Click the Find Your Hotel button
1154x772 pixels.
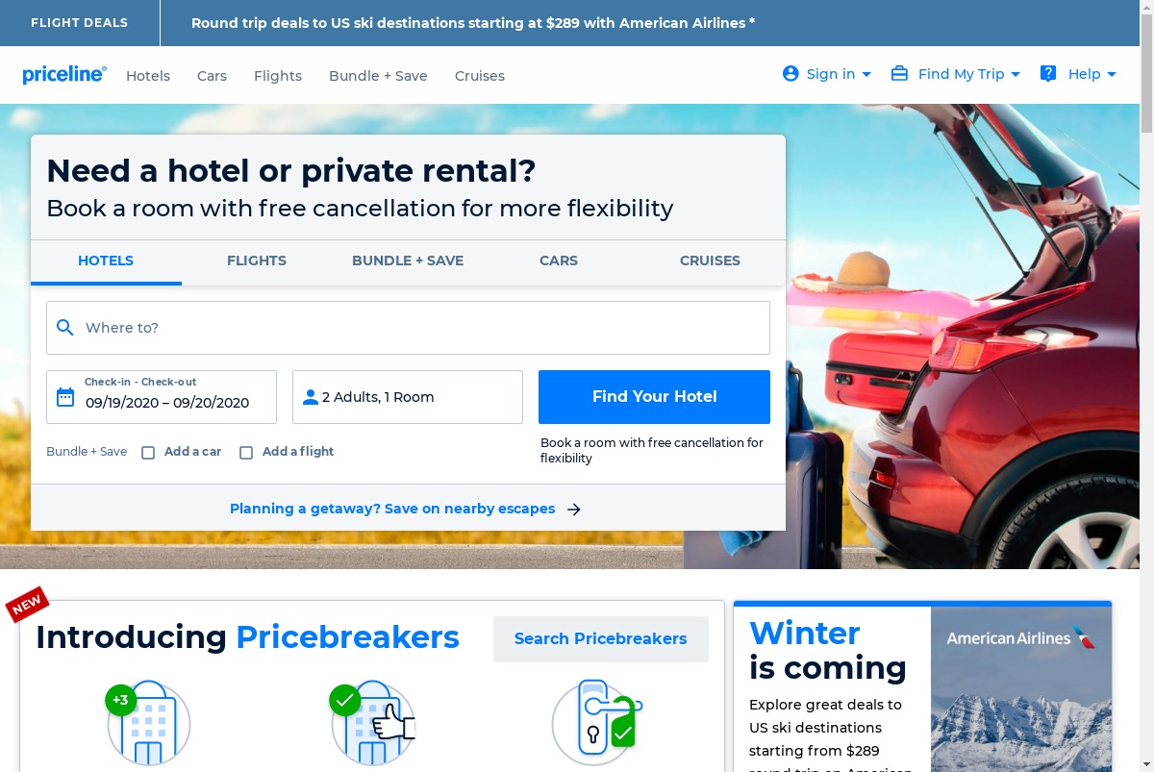(654, 397)
